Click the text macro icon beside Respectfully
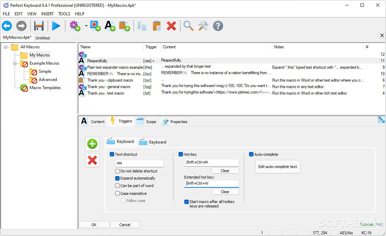The image size is (386, 236). point(81,61)
